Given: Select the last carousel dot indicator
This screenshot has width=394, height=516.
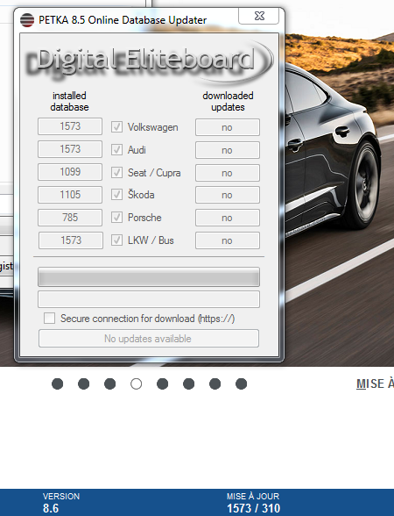Looking at the screenshot, I should (x=242, y=383).
